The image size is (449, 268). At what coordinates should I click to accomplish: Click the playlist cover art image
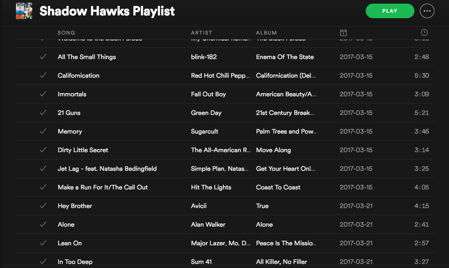tap(24, 10)
